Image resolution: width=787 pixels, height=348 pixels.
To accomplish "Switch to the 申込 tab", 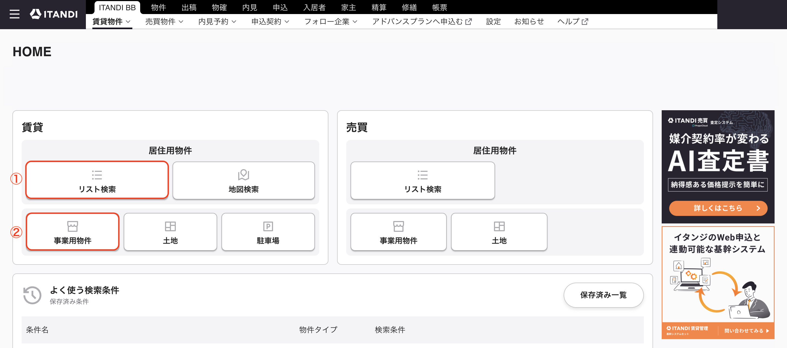I will point(280,7).
